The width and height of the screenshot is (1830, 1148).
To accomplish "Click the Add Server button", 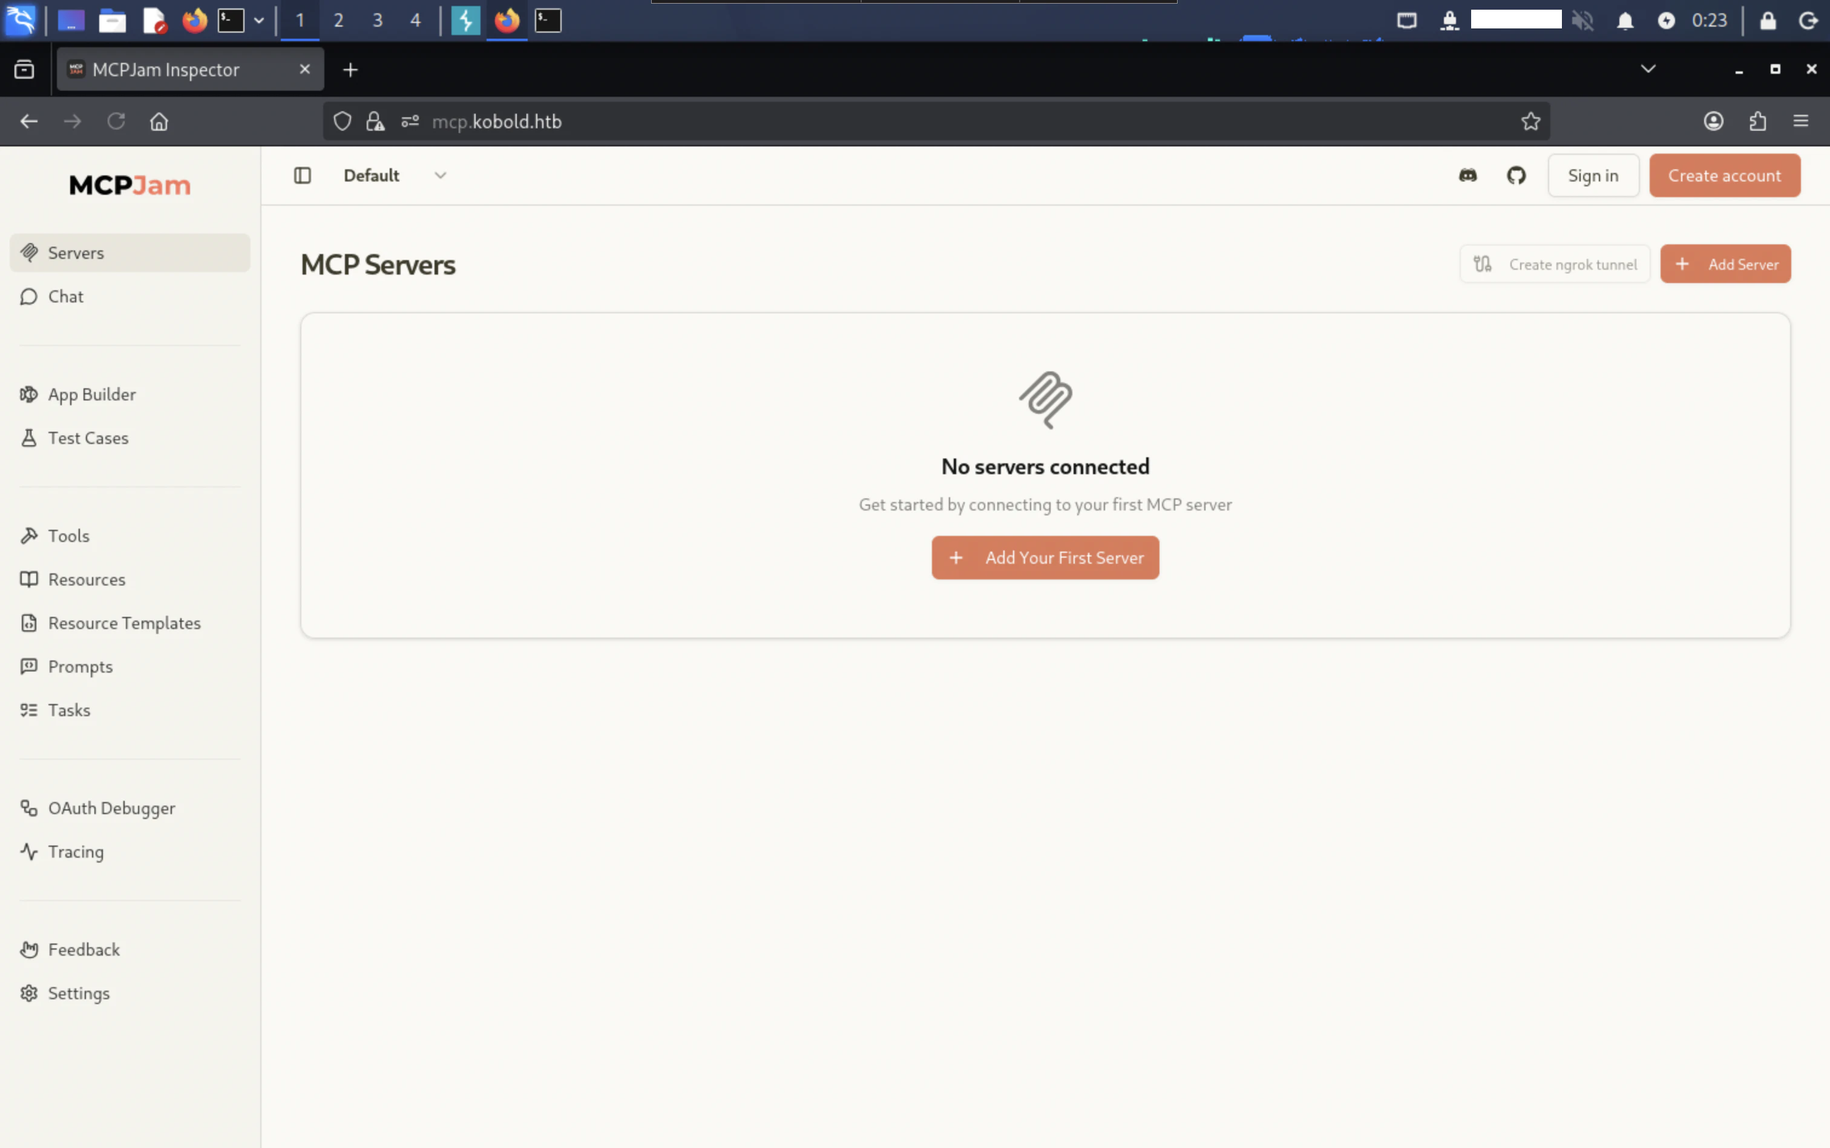I will click(x=1725, y=264).
